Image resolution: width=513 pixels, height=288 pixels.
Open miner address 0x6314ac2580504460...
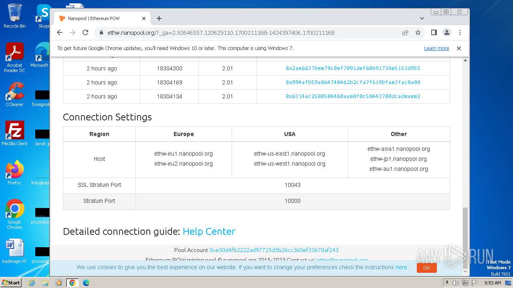click(353, 96)
